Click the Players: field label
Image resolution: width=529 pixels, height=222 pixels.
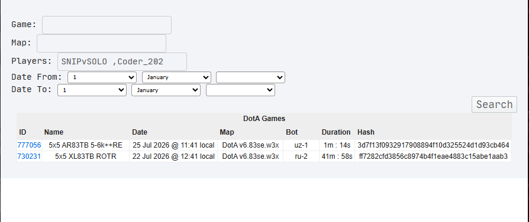coord(32,61)
